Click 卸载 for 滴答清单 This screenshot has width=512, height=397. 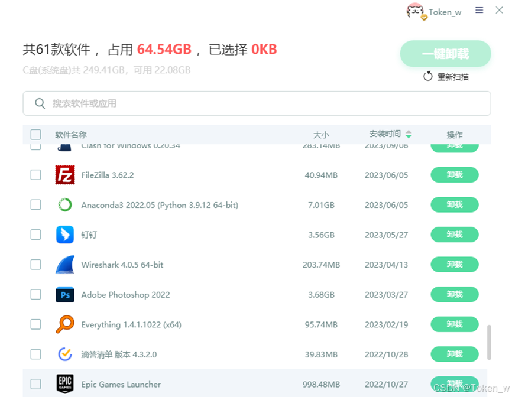(x=455, y=354)
